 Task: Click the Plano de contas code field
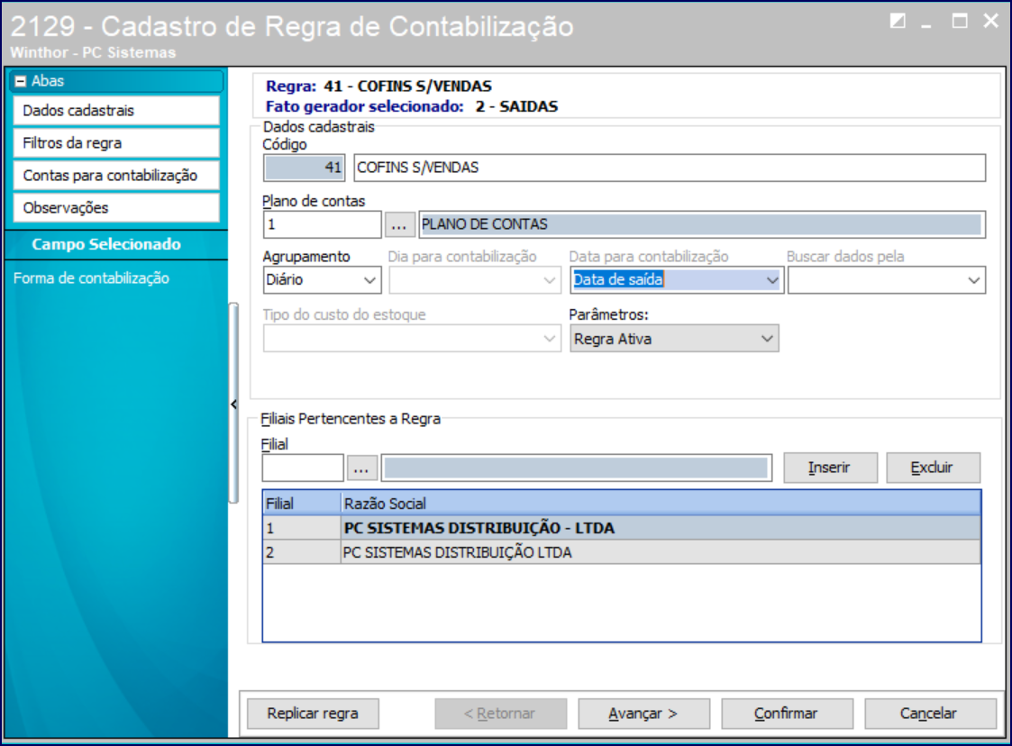(322, 224)
